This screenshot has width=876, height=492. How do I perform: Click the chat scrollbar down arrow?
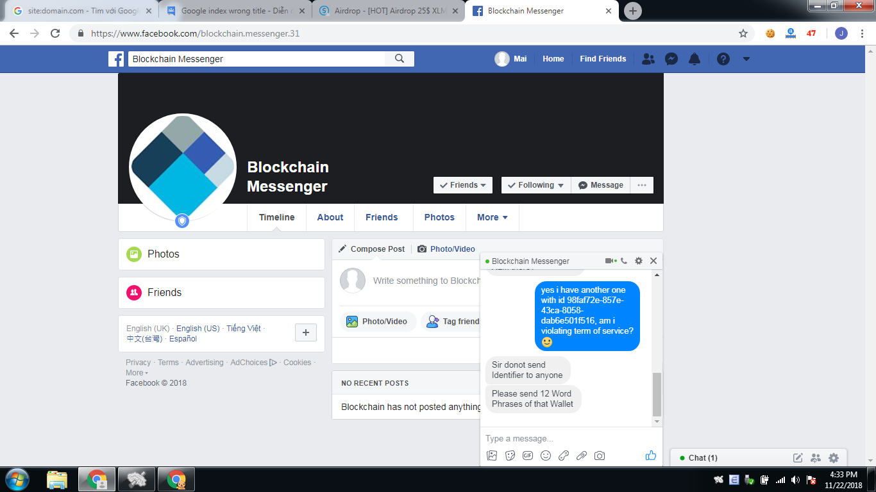[x=657, y=422]
